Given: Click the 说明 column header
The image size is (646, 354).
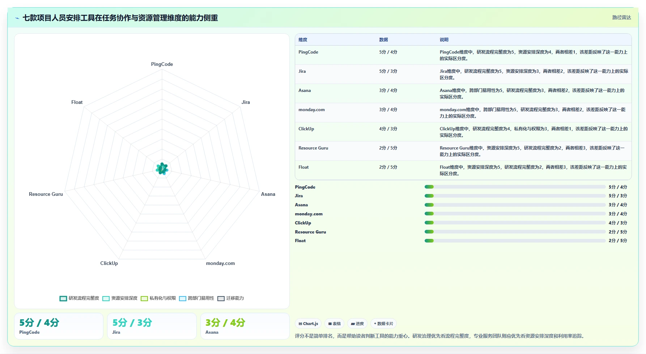Looking at the screenshot, I should (444, 40).
